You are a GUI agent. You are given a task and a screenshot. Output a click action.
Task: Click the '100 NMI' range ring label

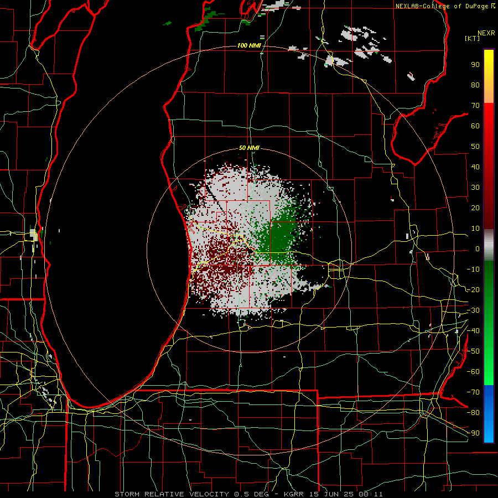[249, 46]
